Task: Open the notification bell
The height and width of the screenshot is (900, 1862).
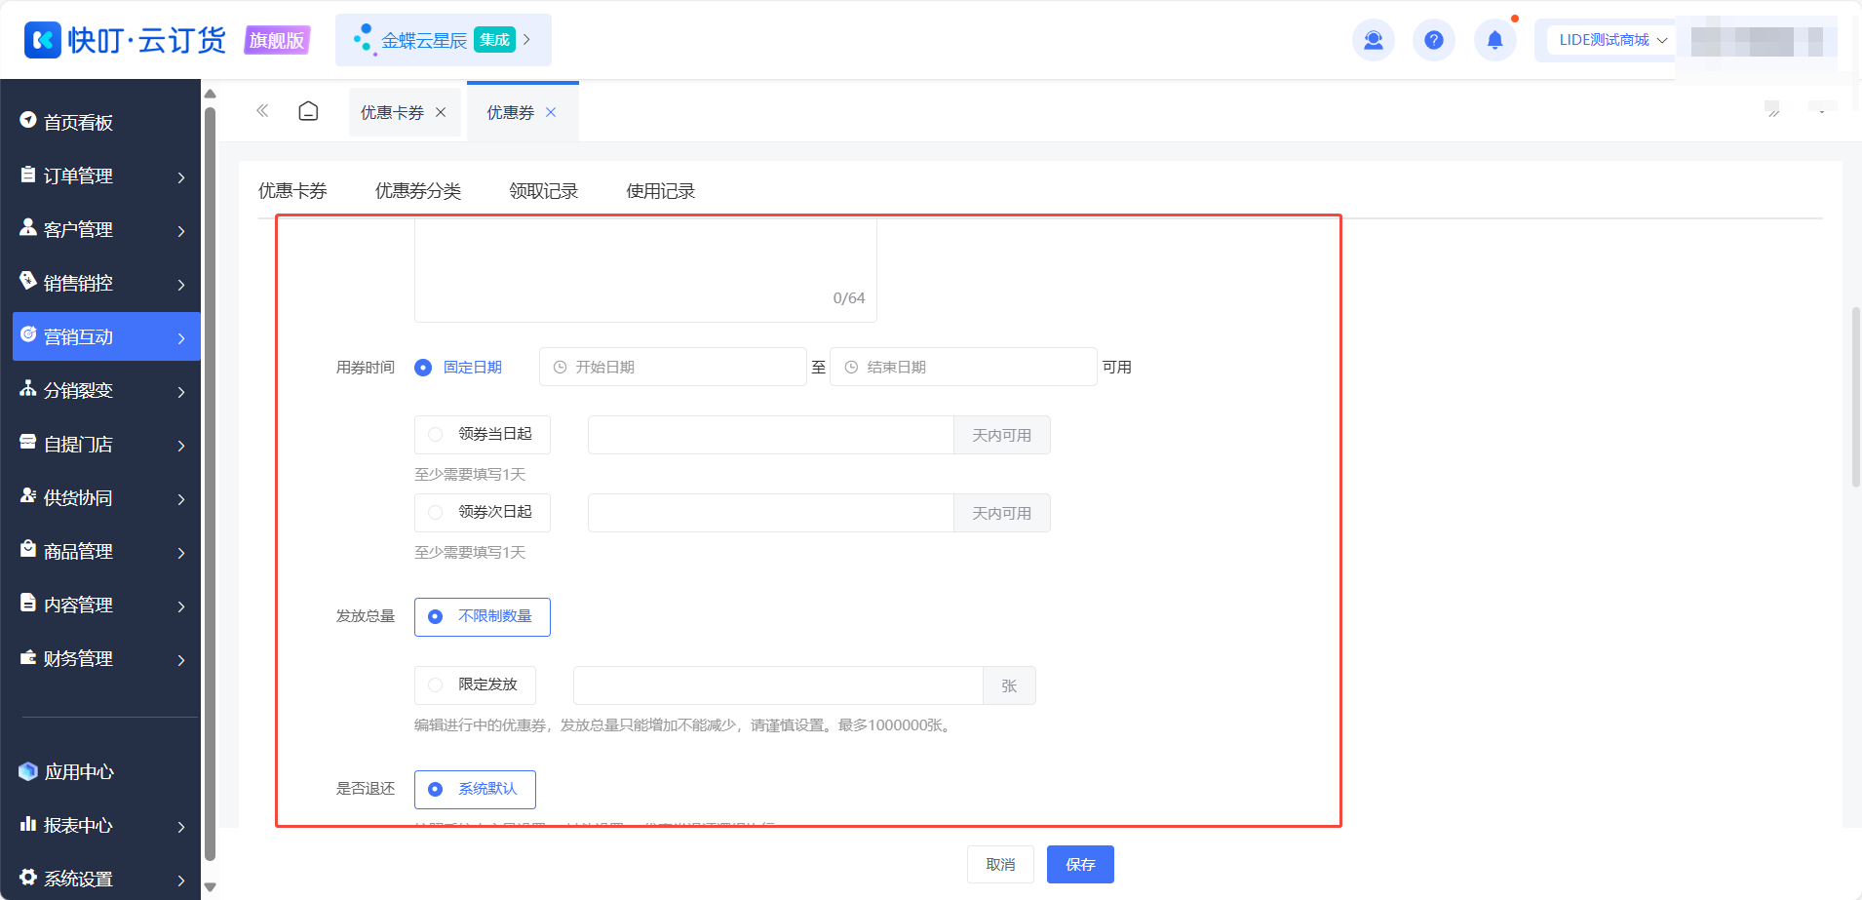Action: (1494, 40)
